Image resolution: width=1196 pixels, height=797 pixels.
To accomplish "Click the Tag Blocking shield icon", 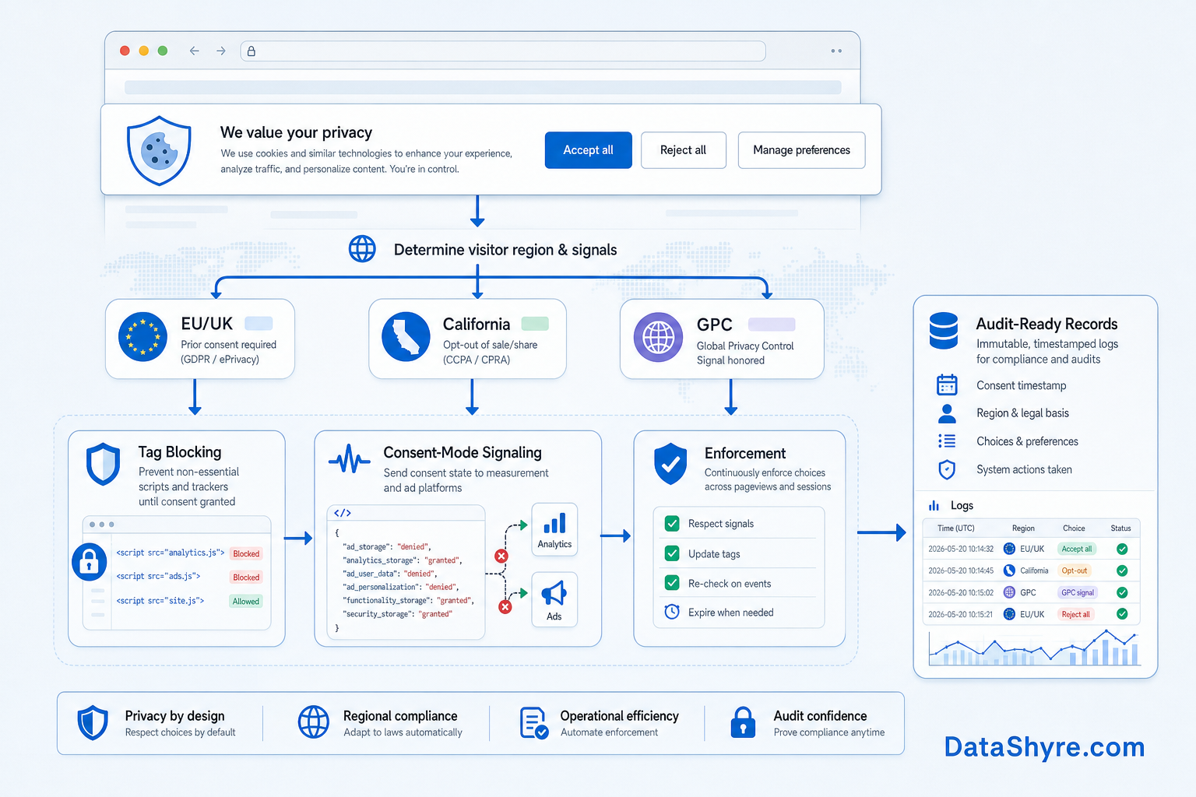I will point(103,464).
